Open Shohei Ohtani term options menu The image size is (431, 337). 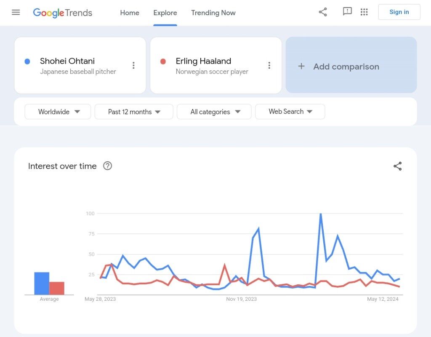pos(133,65)
